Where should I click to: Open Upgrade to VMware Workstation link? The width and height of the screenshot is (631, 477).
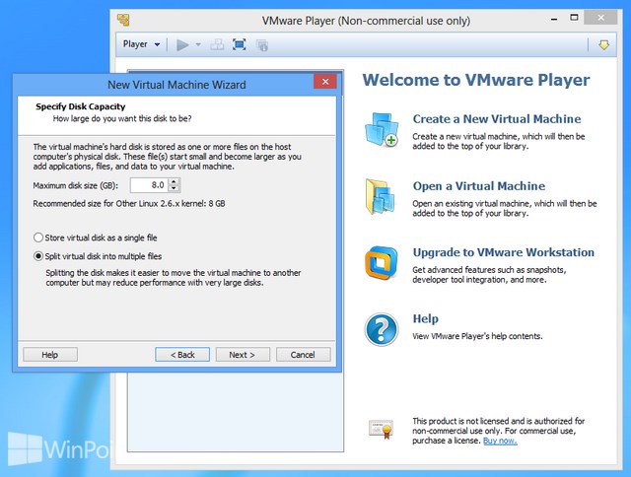click(504, 252)
